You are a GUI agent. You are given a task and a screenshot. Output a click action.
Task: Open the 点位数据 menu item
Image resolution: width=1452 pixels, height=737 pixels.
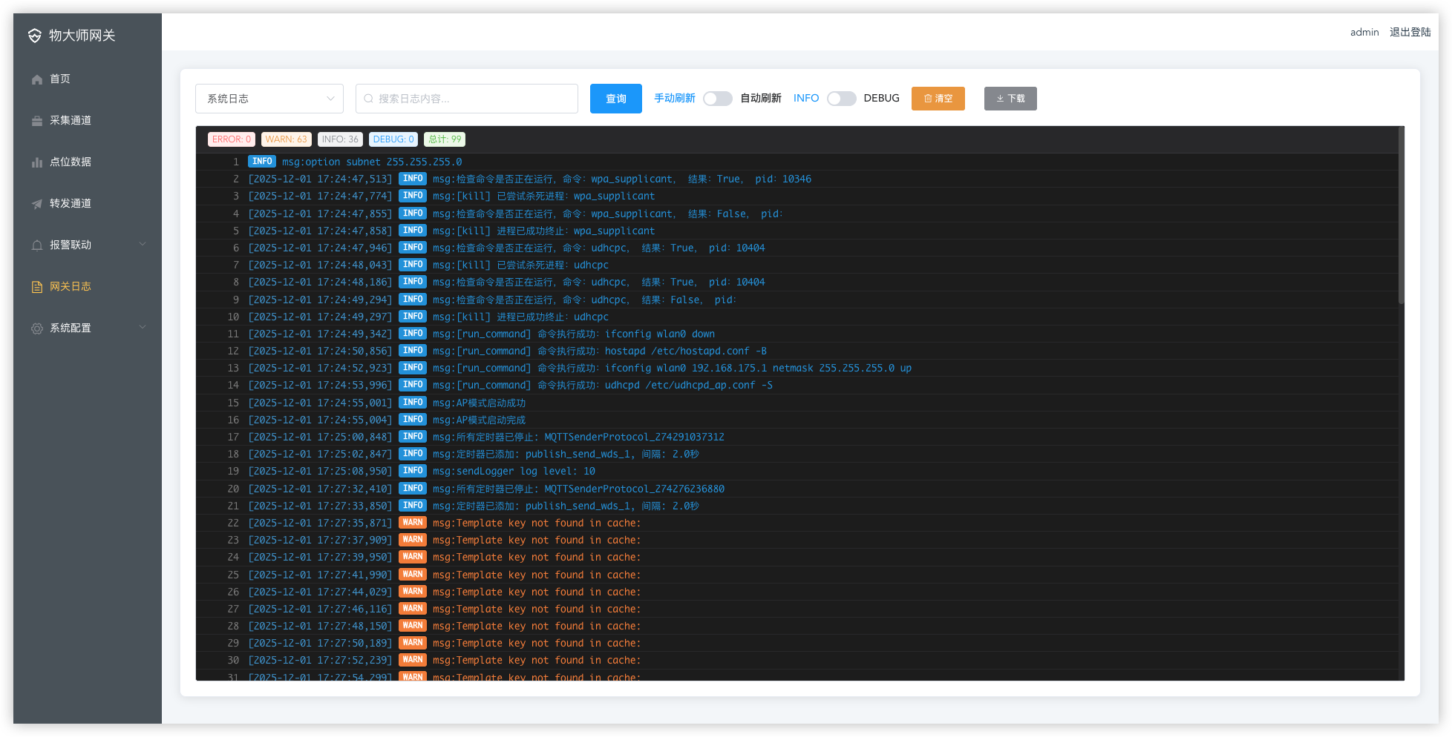pyautogui.click(x=71, y=162)
